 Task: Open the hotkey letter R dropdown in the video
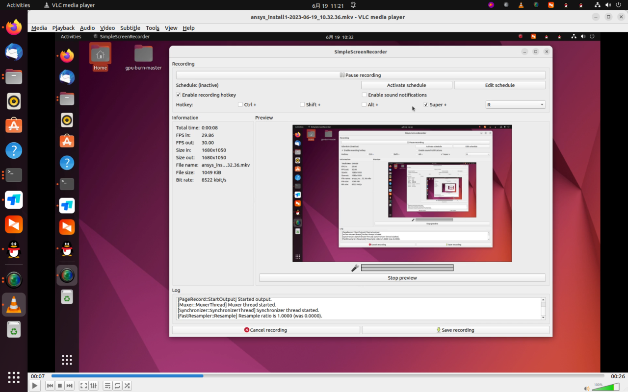coord(515,105)
